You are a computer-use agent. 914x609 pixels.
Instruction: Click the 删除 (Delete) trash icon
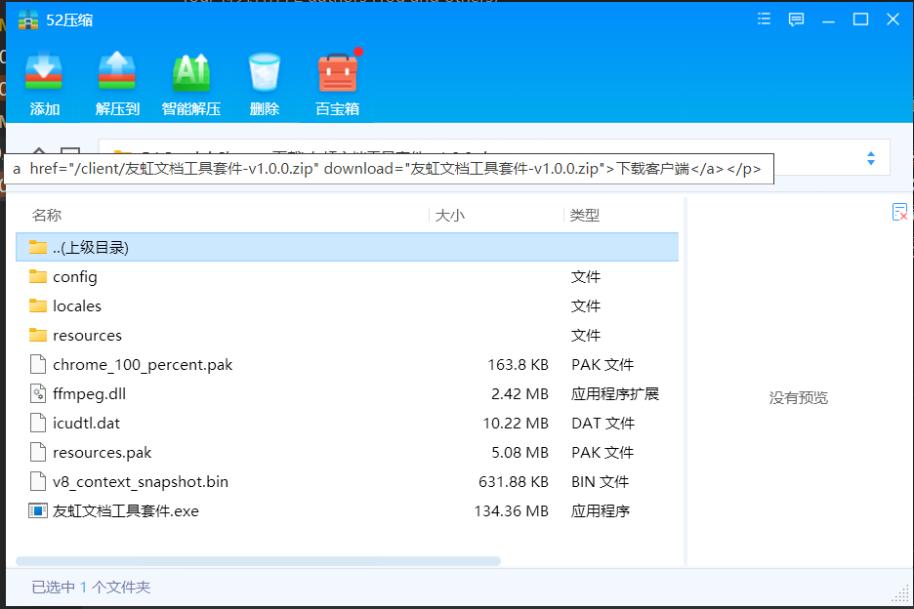tap(265, 83)
